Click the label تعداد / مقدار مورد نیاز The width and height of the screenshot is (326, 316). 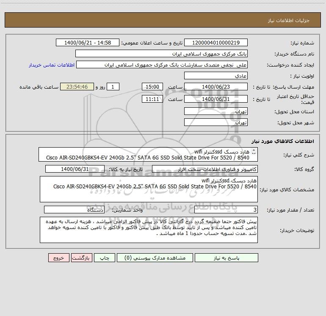[x=290, y=210]
